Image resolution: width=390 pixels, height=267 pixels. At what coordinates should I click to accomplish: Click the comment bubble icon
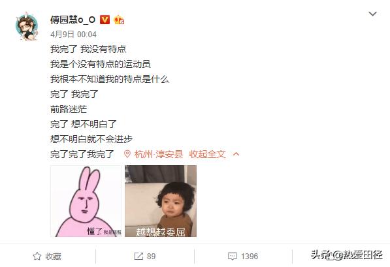pos(233,257)
